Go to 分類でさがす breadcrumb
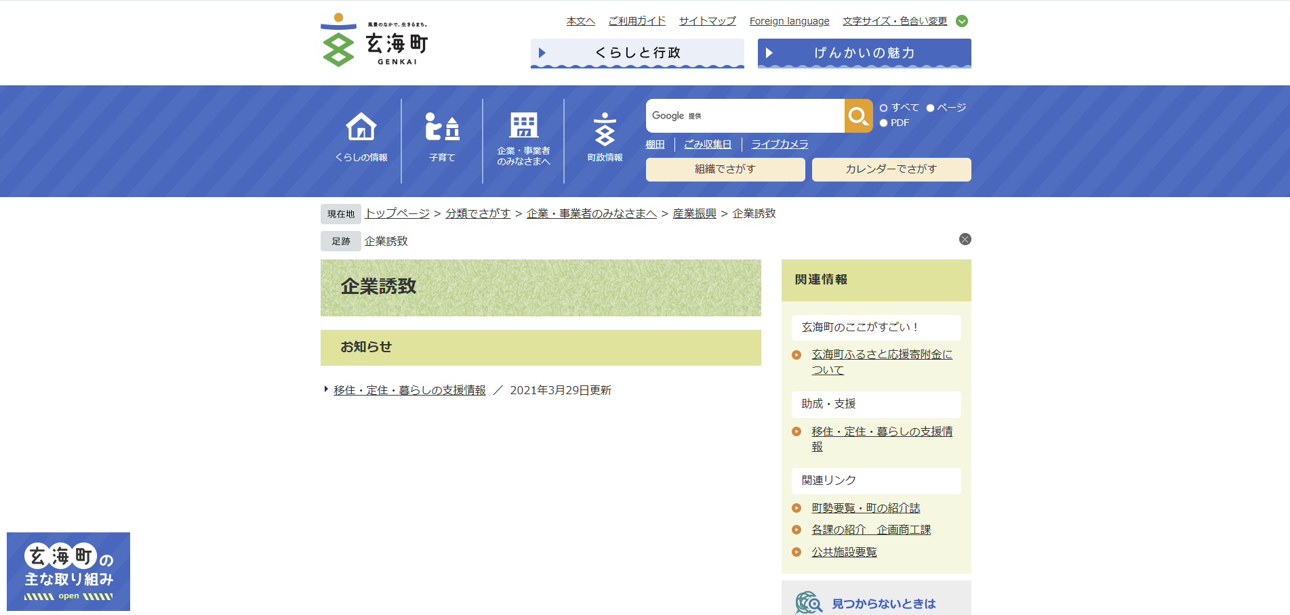 (478, 213)
